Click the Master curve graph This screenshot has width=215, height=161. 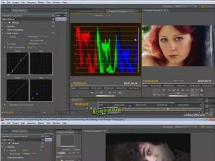18,64
